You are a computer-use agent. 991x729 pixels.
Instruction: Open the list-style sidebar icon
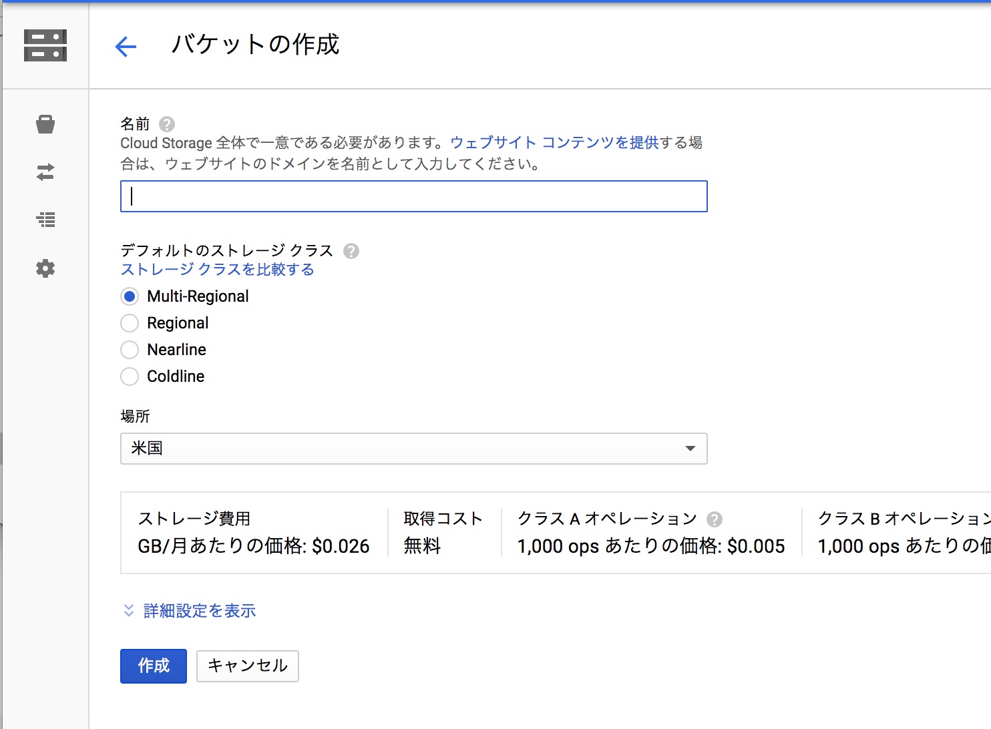pyautogui.click(x=45, y=220)
